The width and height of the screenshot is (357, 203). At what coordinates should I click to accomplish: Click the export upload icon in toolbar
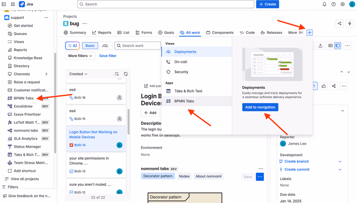(320, 46)
